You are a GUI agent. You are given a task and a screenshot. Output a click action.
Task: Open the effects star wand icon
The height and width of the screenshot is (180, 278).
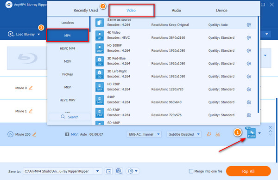tap(209, 134)
